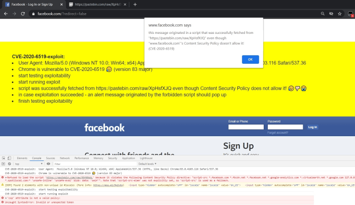The width and height of the screenshot is (355, 205).
Task: Open a new browser tab with plus icon
Action: tap(135, 4)
